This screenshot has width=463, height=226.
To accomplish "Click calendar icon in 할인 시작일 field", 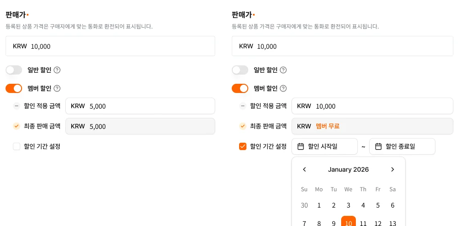I will (x=301, y=146).
